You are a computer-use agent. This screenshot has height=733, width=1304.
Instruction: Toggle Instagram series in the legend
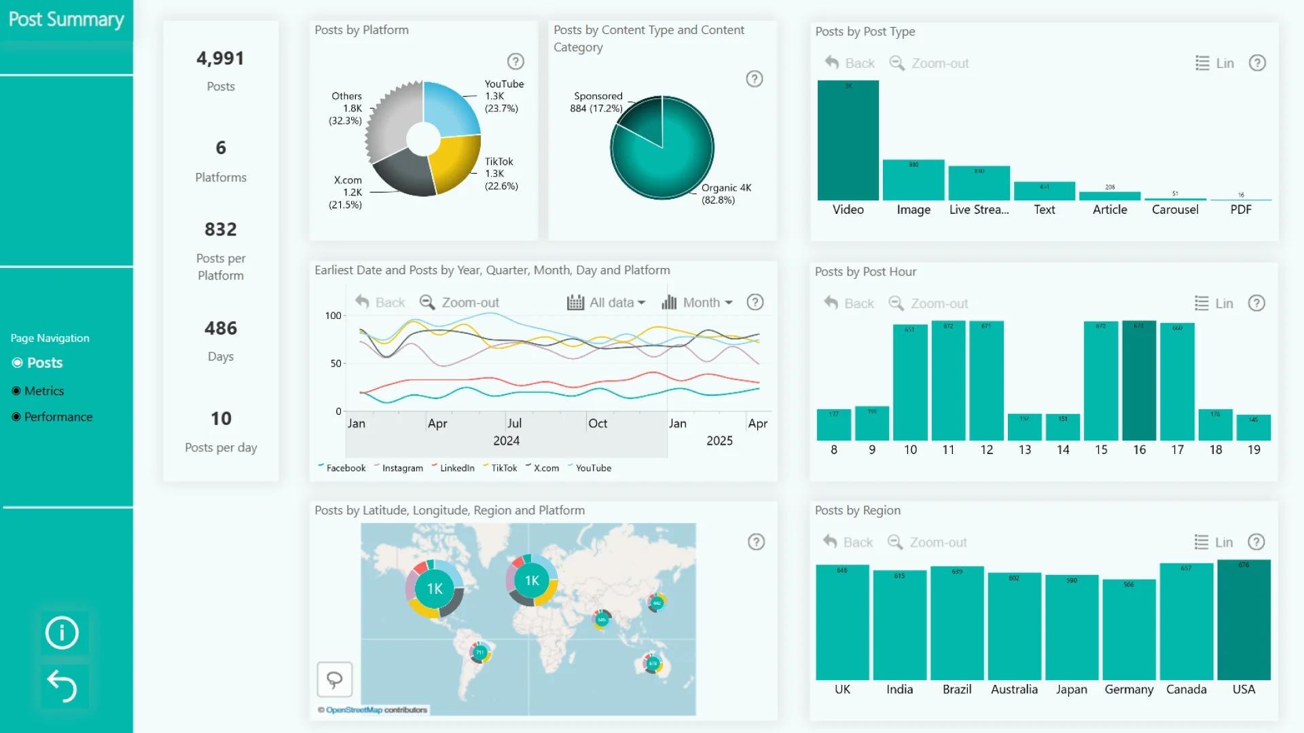398,468
